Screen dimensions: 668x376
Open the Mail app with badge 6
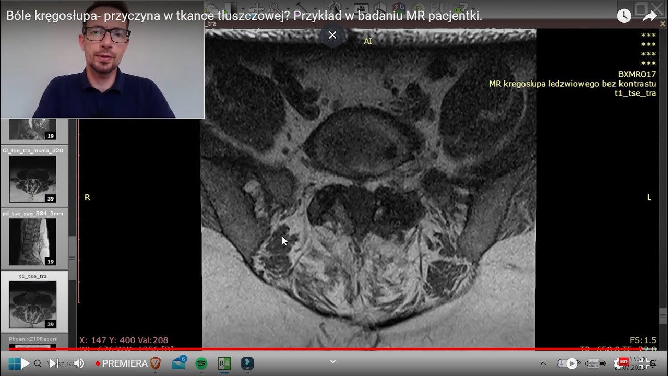(x=178, y=363)
